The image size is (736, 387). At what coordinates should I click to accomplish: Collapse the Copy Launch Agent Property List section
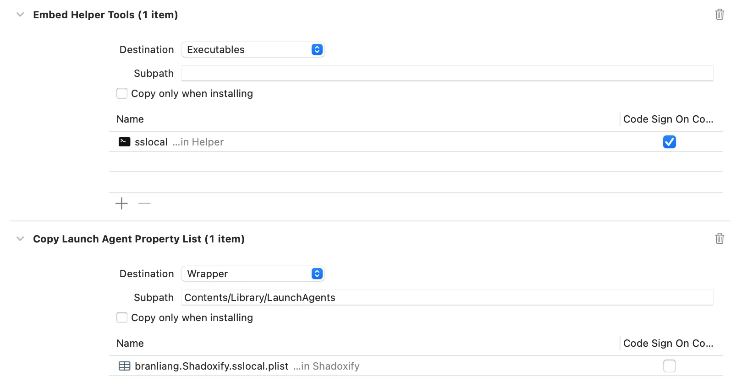20,238
